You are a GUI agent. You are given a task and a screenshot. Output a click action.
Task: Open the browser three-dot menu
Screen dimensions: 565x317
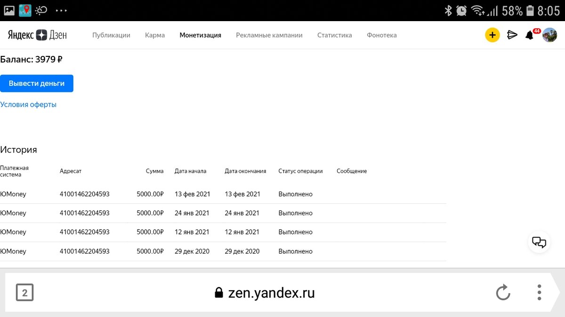point(539,293)
